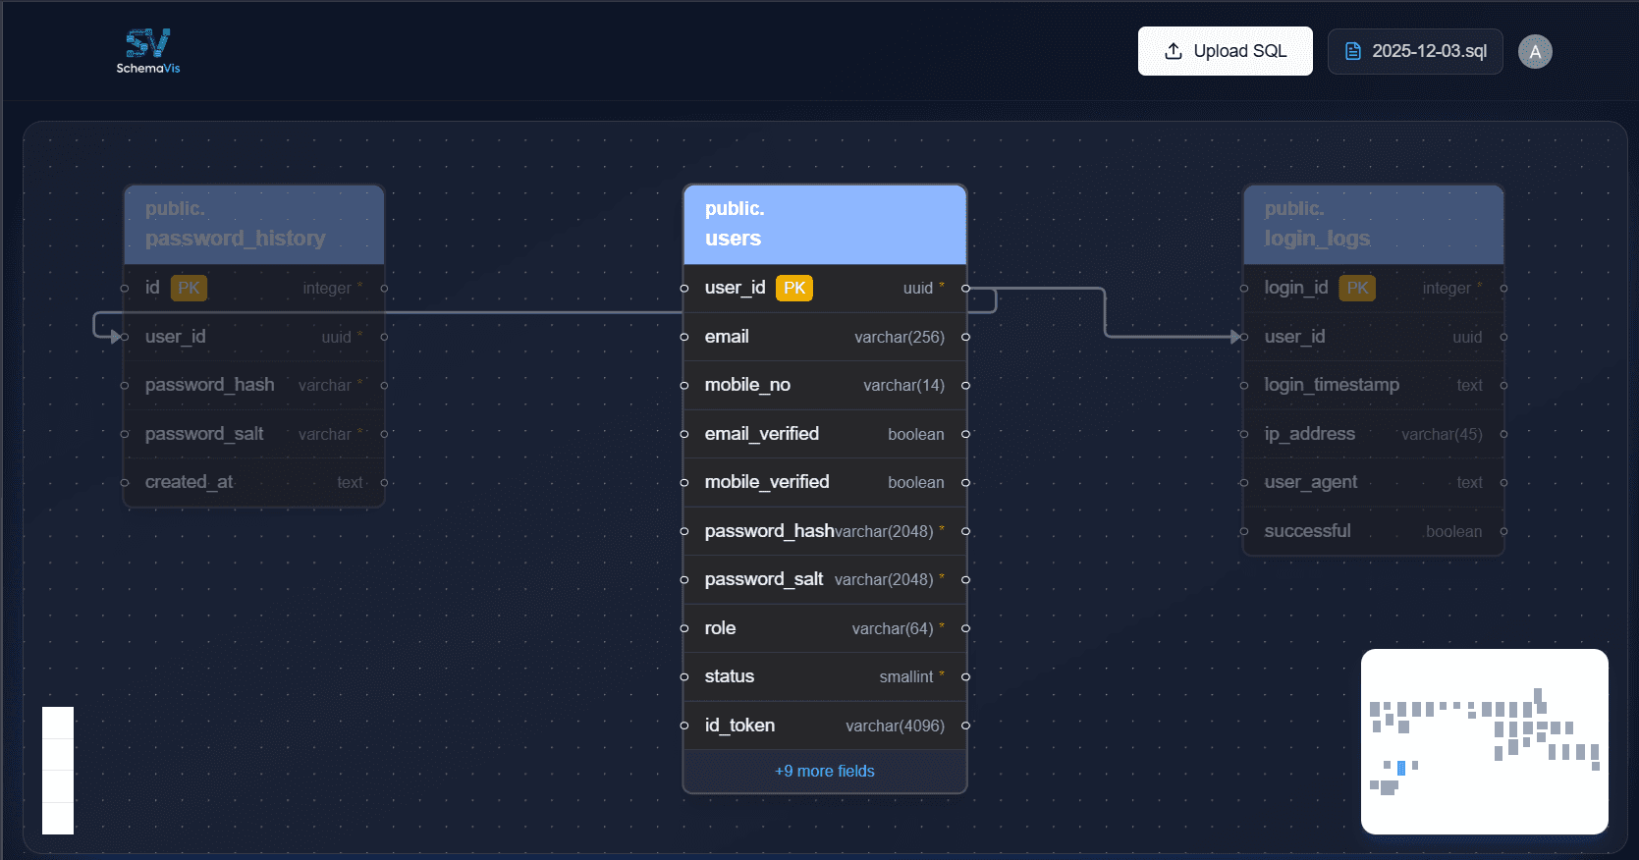The width and height of the screenshot is (1639, 860).
Task: Click the left connection handle of users status row
Action: (x=684, y=676)
